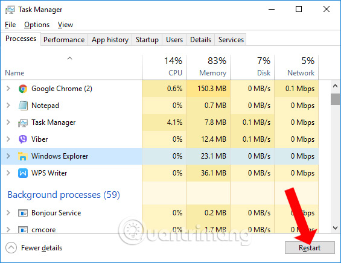Switch to the Details tab
341x263 pixels.
coord(200,40)
